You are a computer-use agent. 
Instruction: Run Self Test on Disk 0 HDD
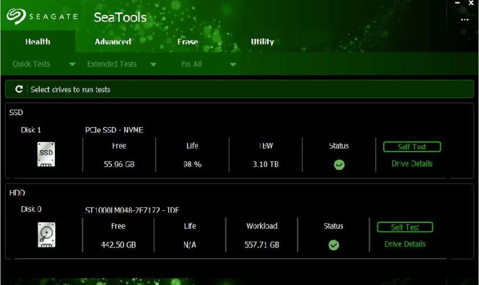click(x=405, y=227)
